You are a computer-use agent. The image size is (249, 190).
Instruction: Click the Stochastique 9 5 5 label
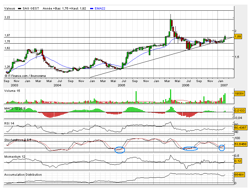18,140
